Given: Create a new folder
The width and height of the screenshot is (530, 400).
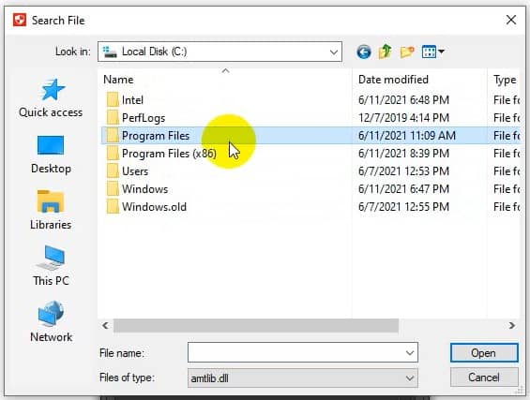Looking at the screenshot, I should pos(407,52).
